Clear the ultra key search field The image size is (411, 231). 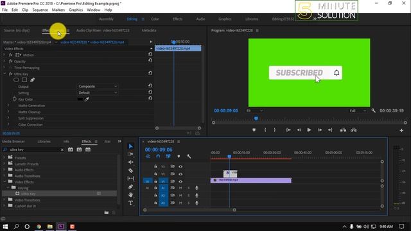(x=62, y=150)
